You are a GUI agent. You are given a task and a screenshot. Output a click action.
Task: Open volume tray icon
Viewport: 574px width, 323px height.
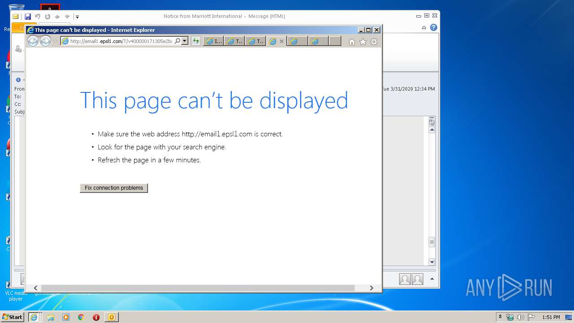[520, 317]
